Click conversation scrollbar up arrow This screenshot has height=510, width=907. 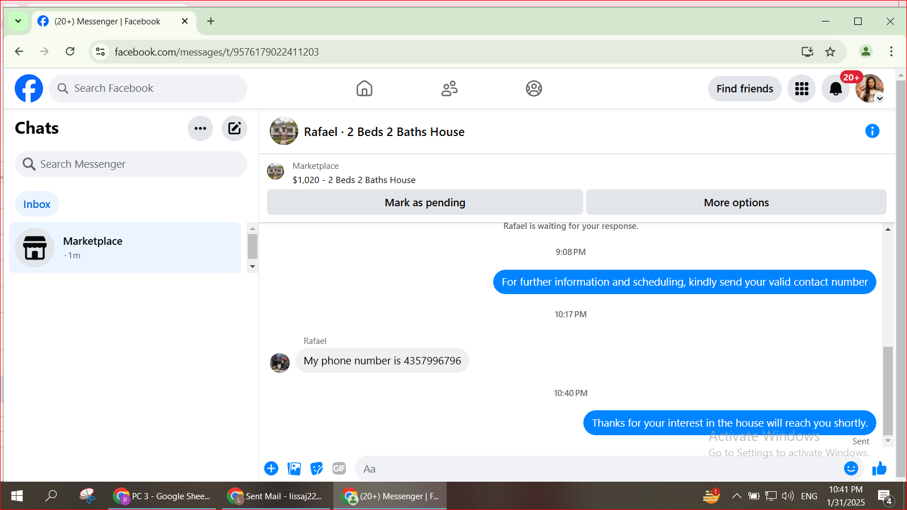click(x=888, y=229)
